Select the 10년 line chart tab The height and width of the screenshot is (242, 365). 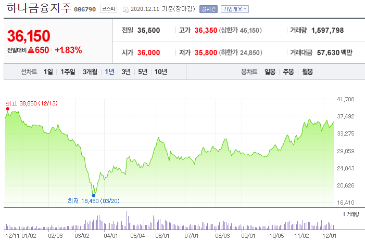[x=161, y=72]
